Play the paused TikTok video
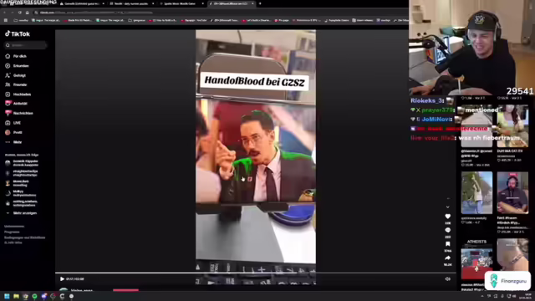This screenshot has width=535, height=301. (62, 278)
